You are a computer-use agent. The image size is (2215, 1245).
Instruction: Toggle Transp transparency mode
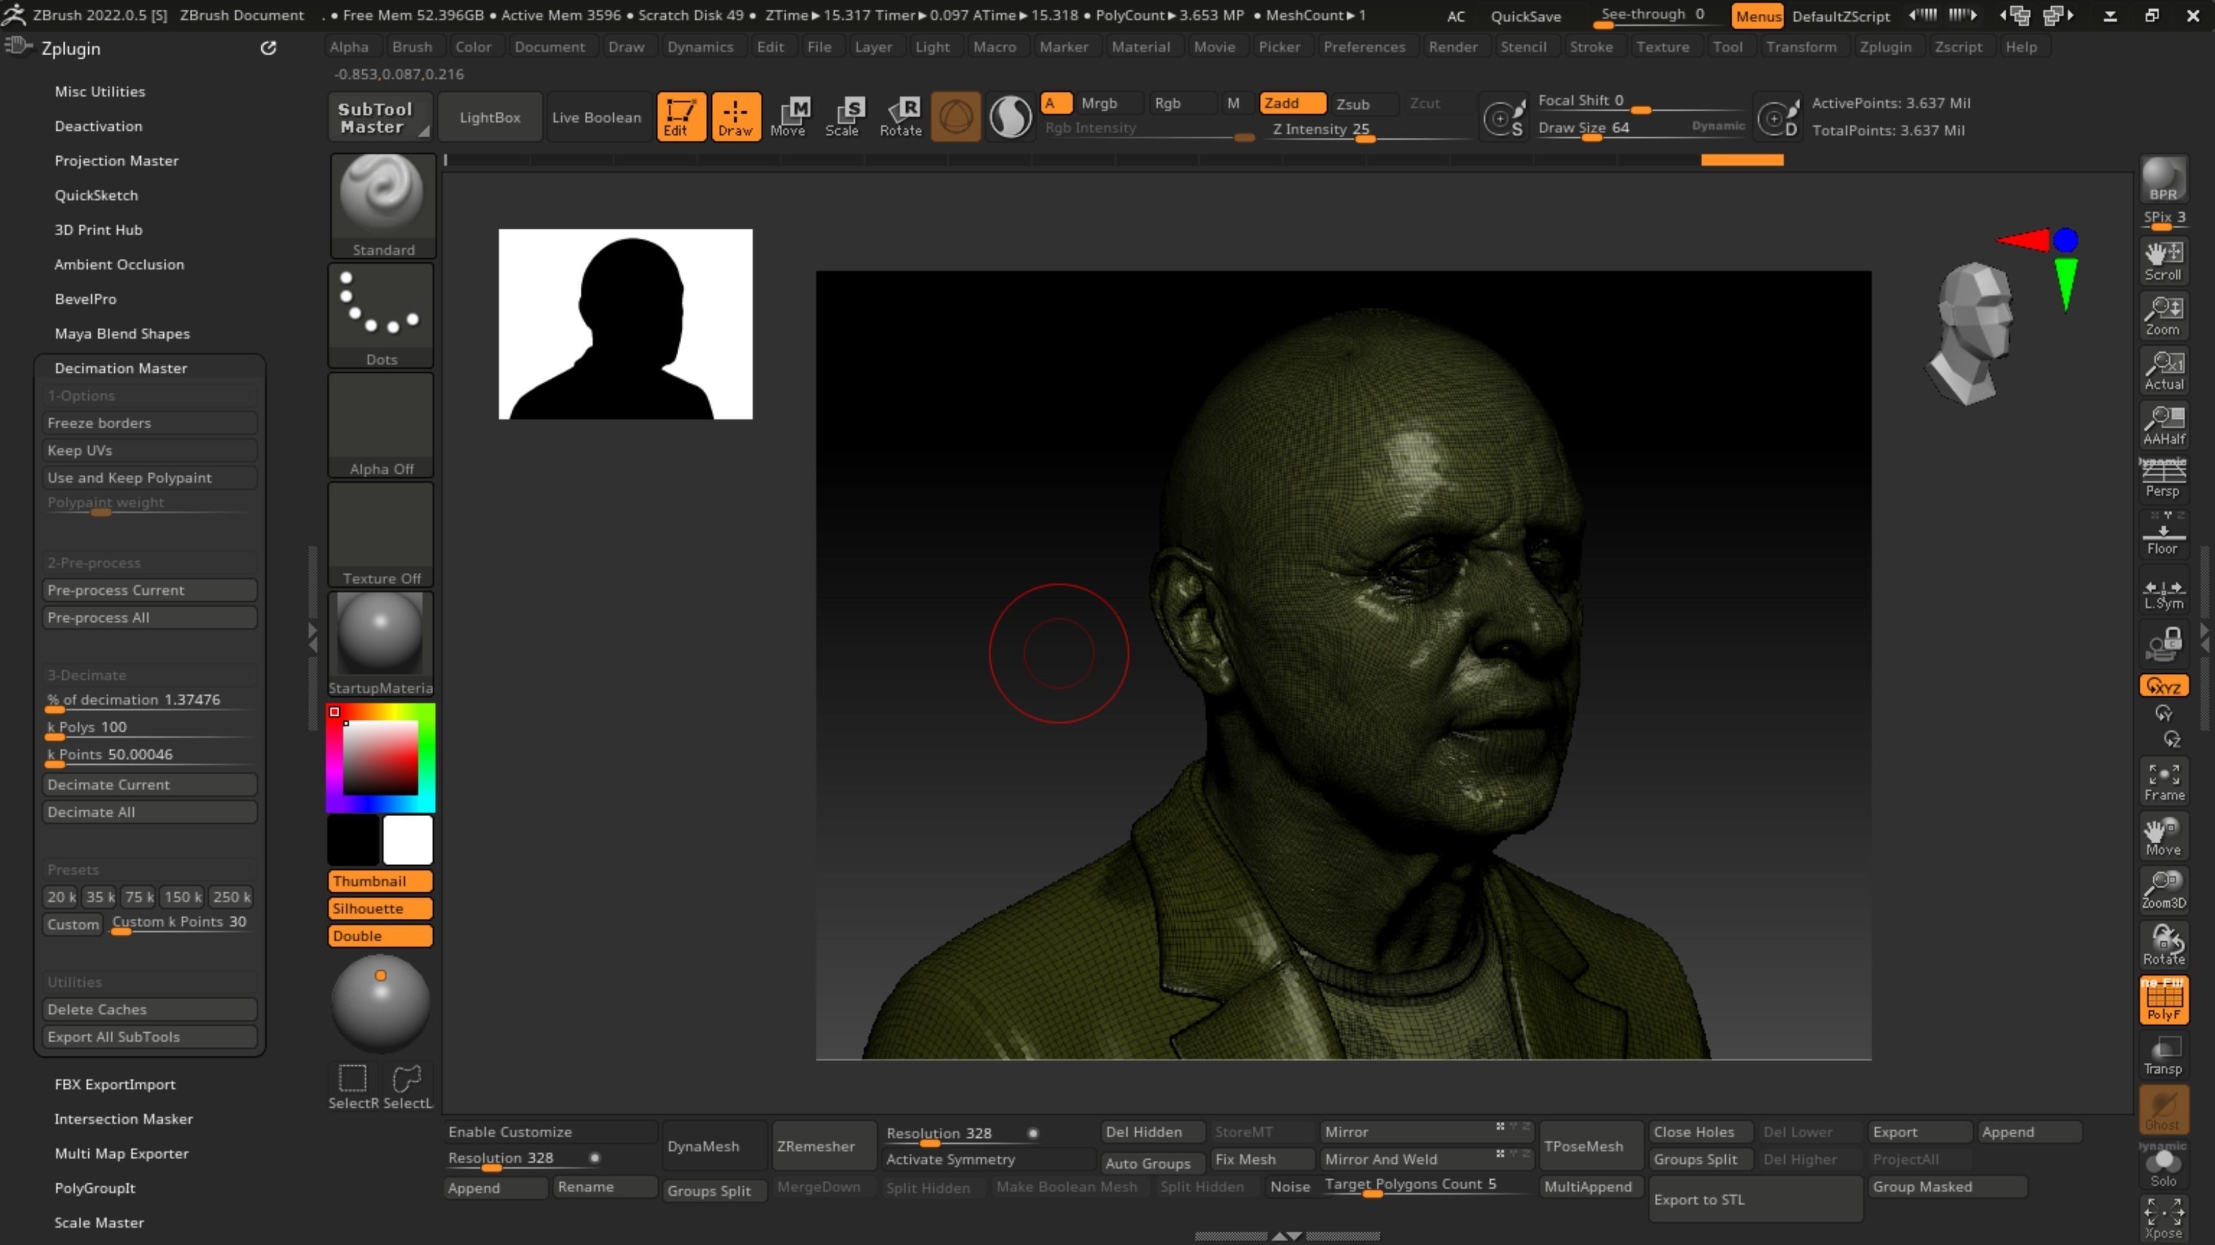(2164, 1055)
